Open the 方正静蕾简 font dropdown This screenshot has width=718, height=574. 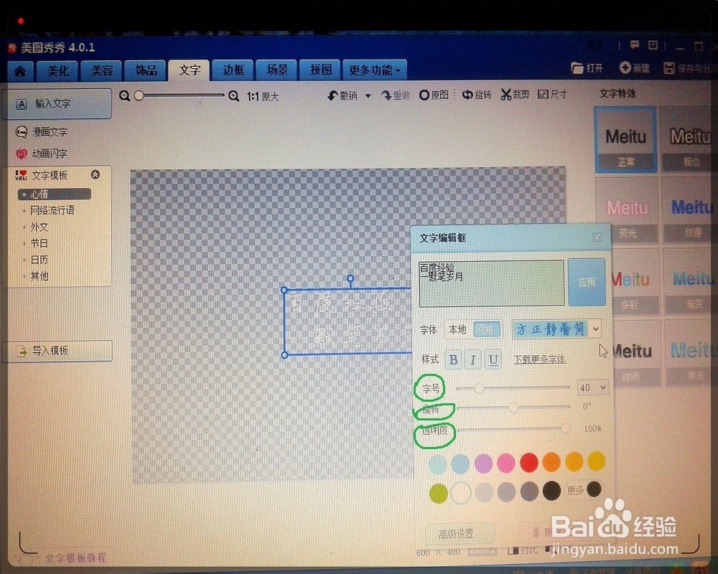(595, 329)
